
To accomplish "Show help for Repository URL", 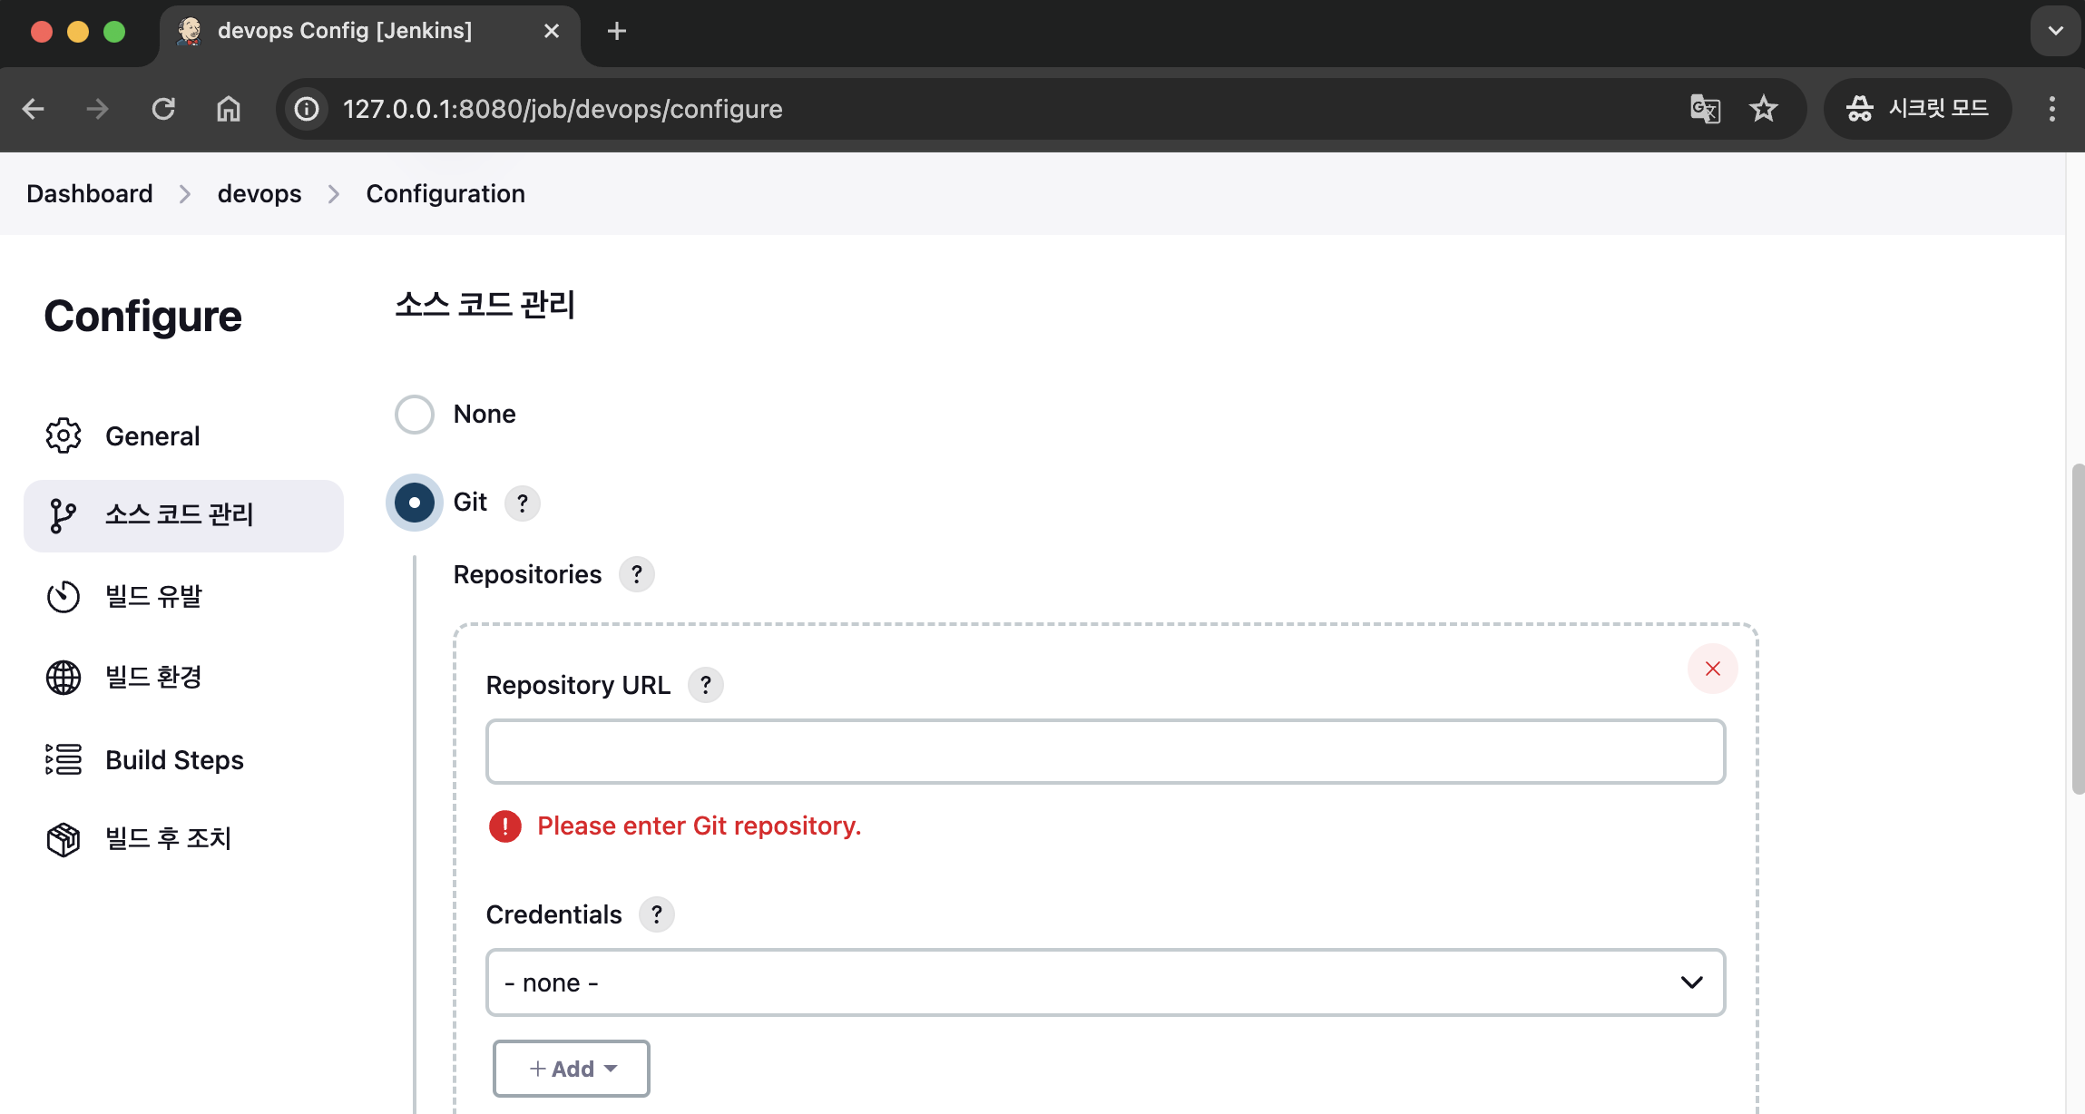I will pyautogui.click(x=706, y=685).
